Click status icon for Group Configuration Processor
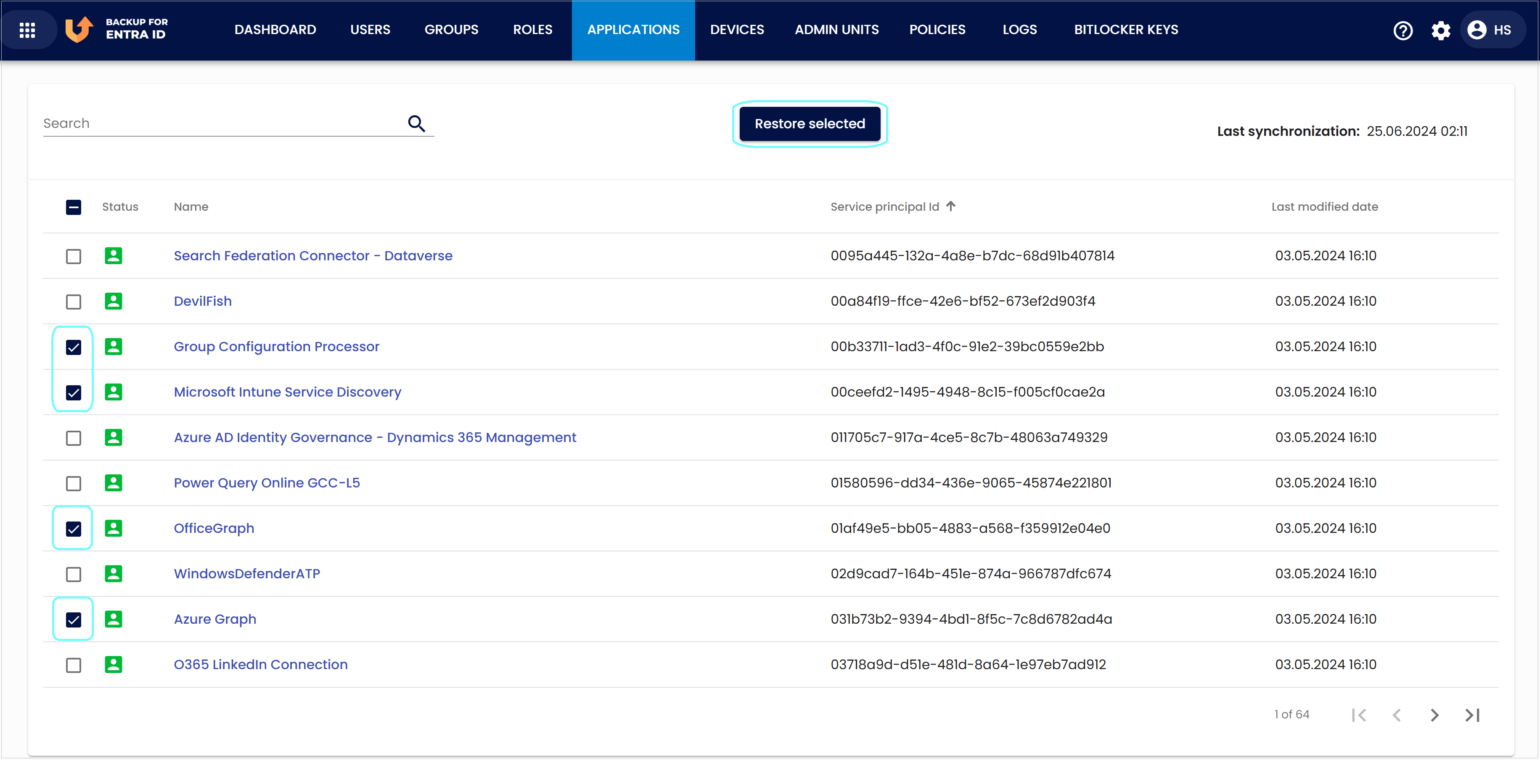The height and width of the screenshot is (760, 1540). click(x=114, y=347)
